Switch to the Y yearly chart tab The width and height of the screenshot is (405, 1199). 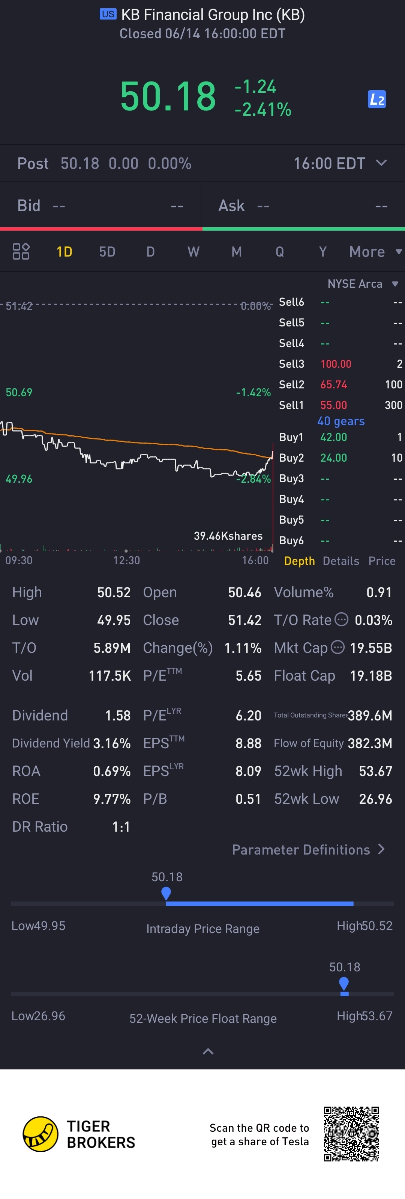tap(322, 252)
